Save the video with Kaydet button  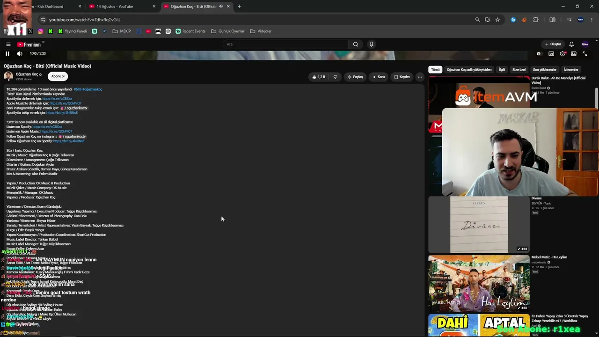pos(402,77)
